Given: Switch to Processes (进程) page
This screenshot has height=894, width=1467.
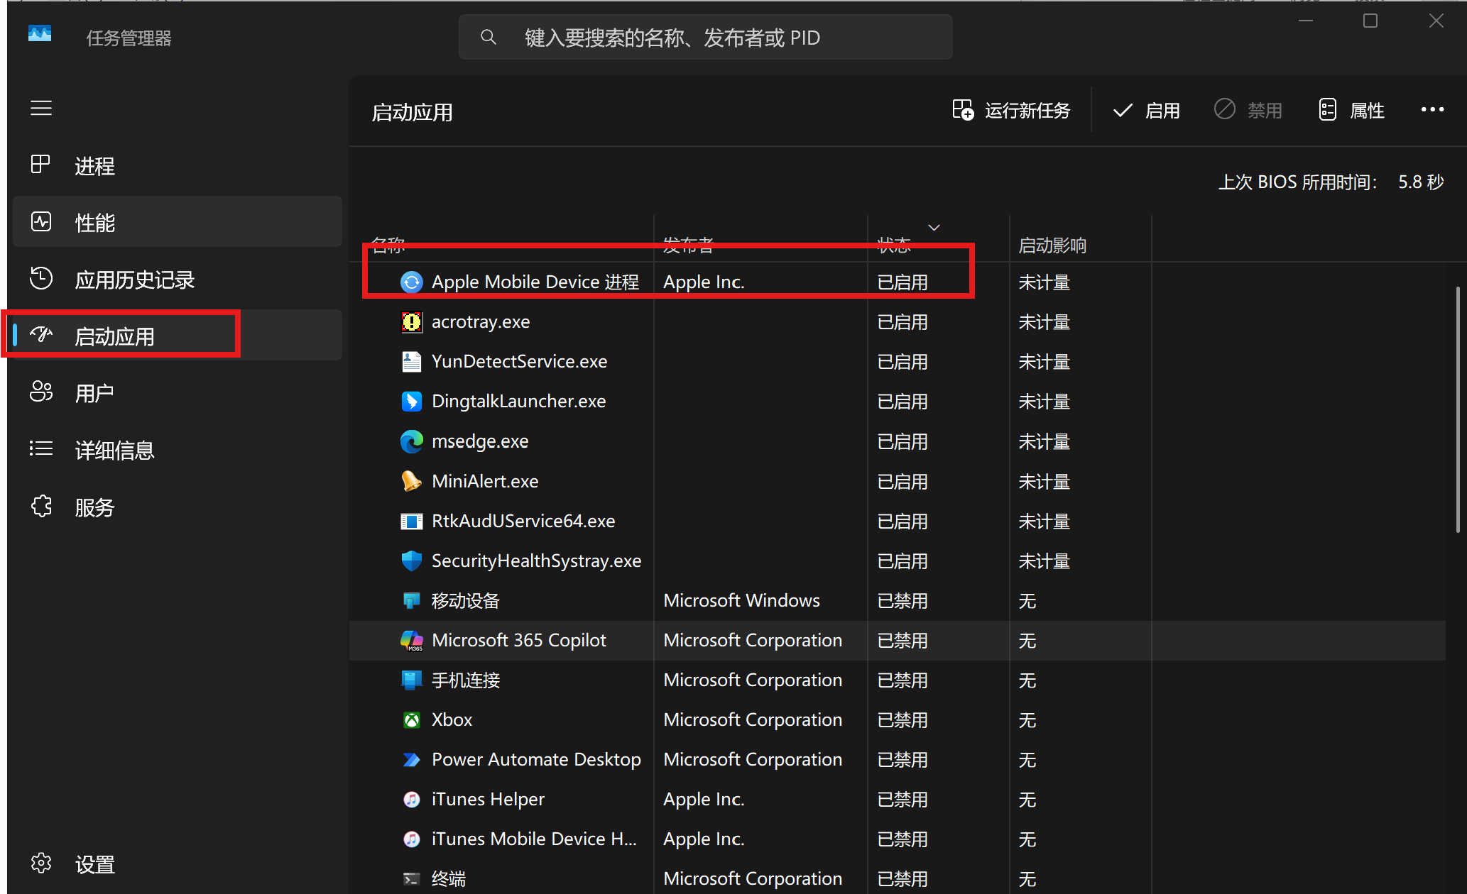Looking at the screenshot, I should (95, 166).
